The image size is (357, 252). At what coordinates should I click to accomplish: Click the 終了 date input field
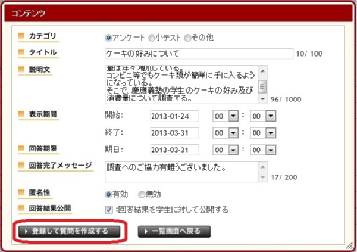coord(174,132)
